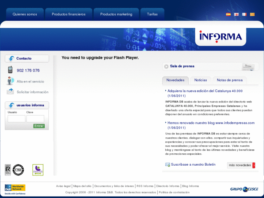The width and height of the screenshot is (264, 198).
Task: Click the INFORMA logo
Action: coord(220,37)
